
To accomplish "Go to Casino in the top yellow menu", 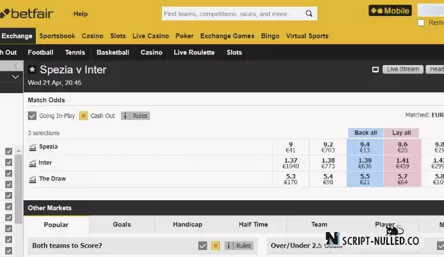I will (x=92, y=36).
